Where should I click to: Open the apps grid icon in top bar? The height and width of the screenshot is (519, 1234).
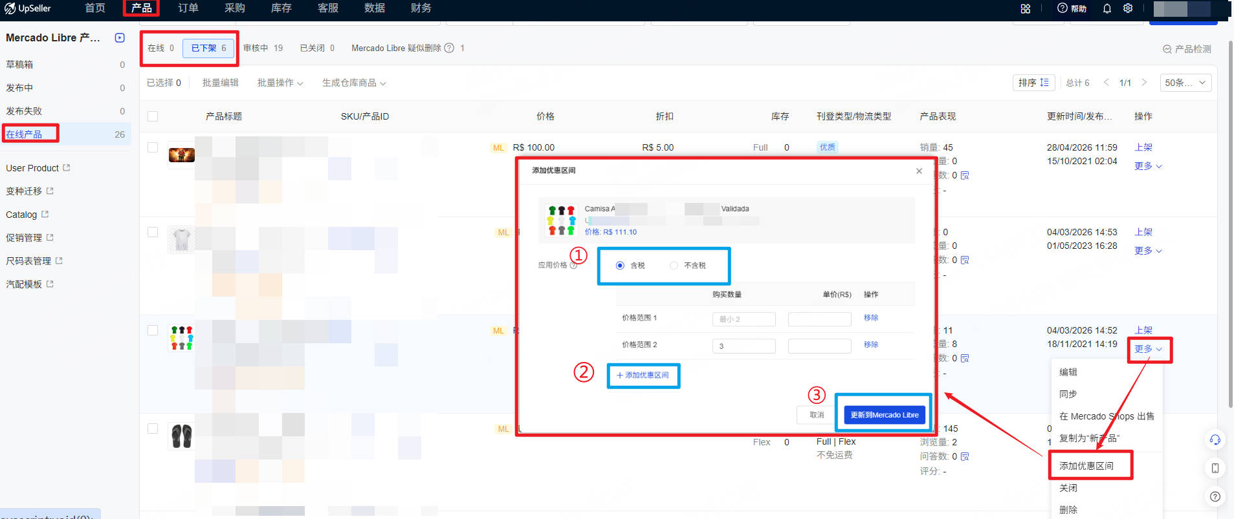pos(1026,8)
